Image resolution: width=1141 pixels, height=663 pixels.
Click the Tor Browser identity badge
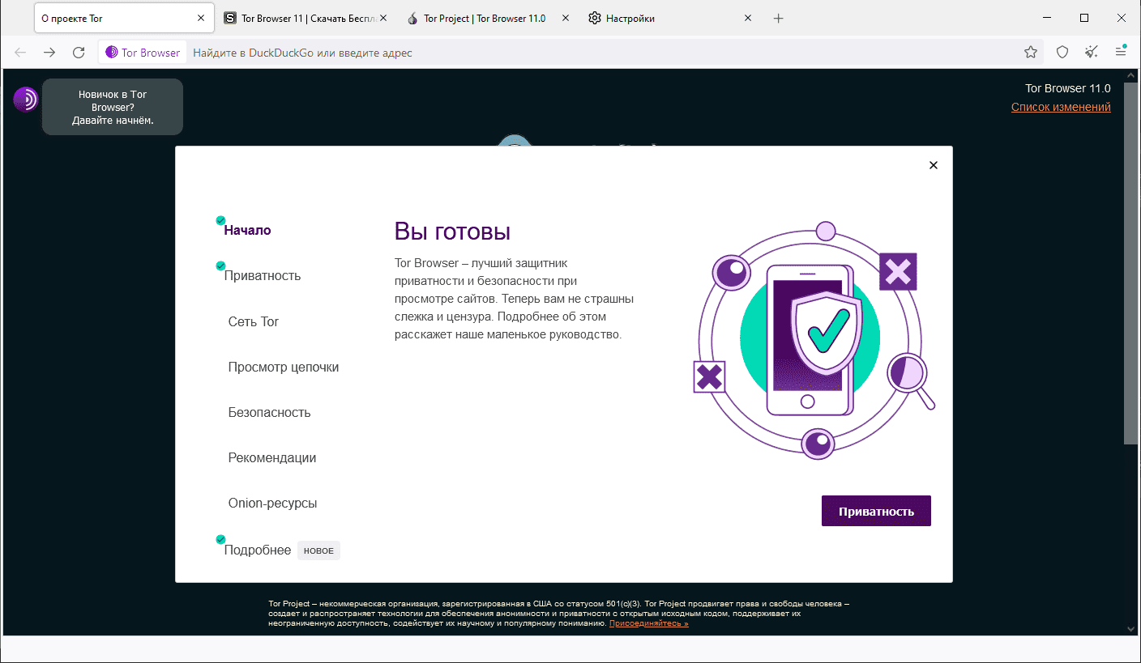pos(143,53)
